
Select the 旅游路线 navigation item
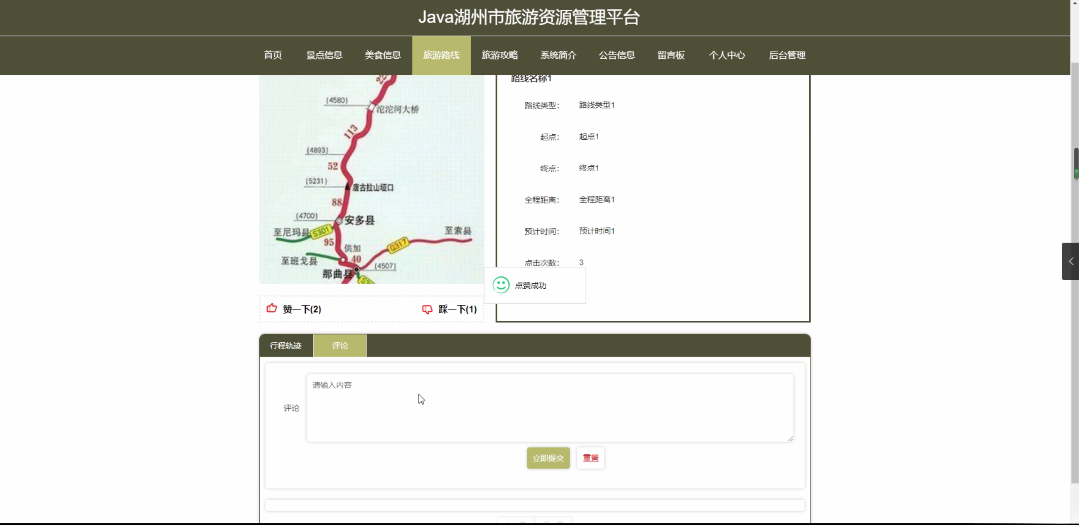(x=441, y=55)
